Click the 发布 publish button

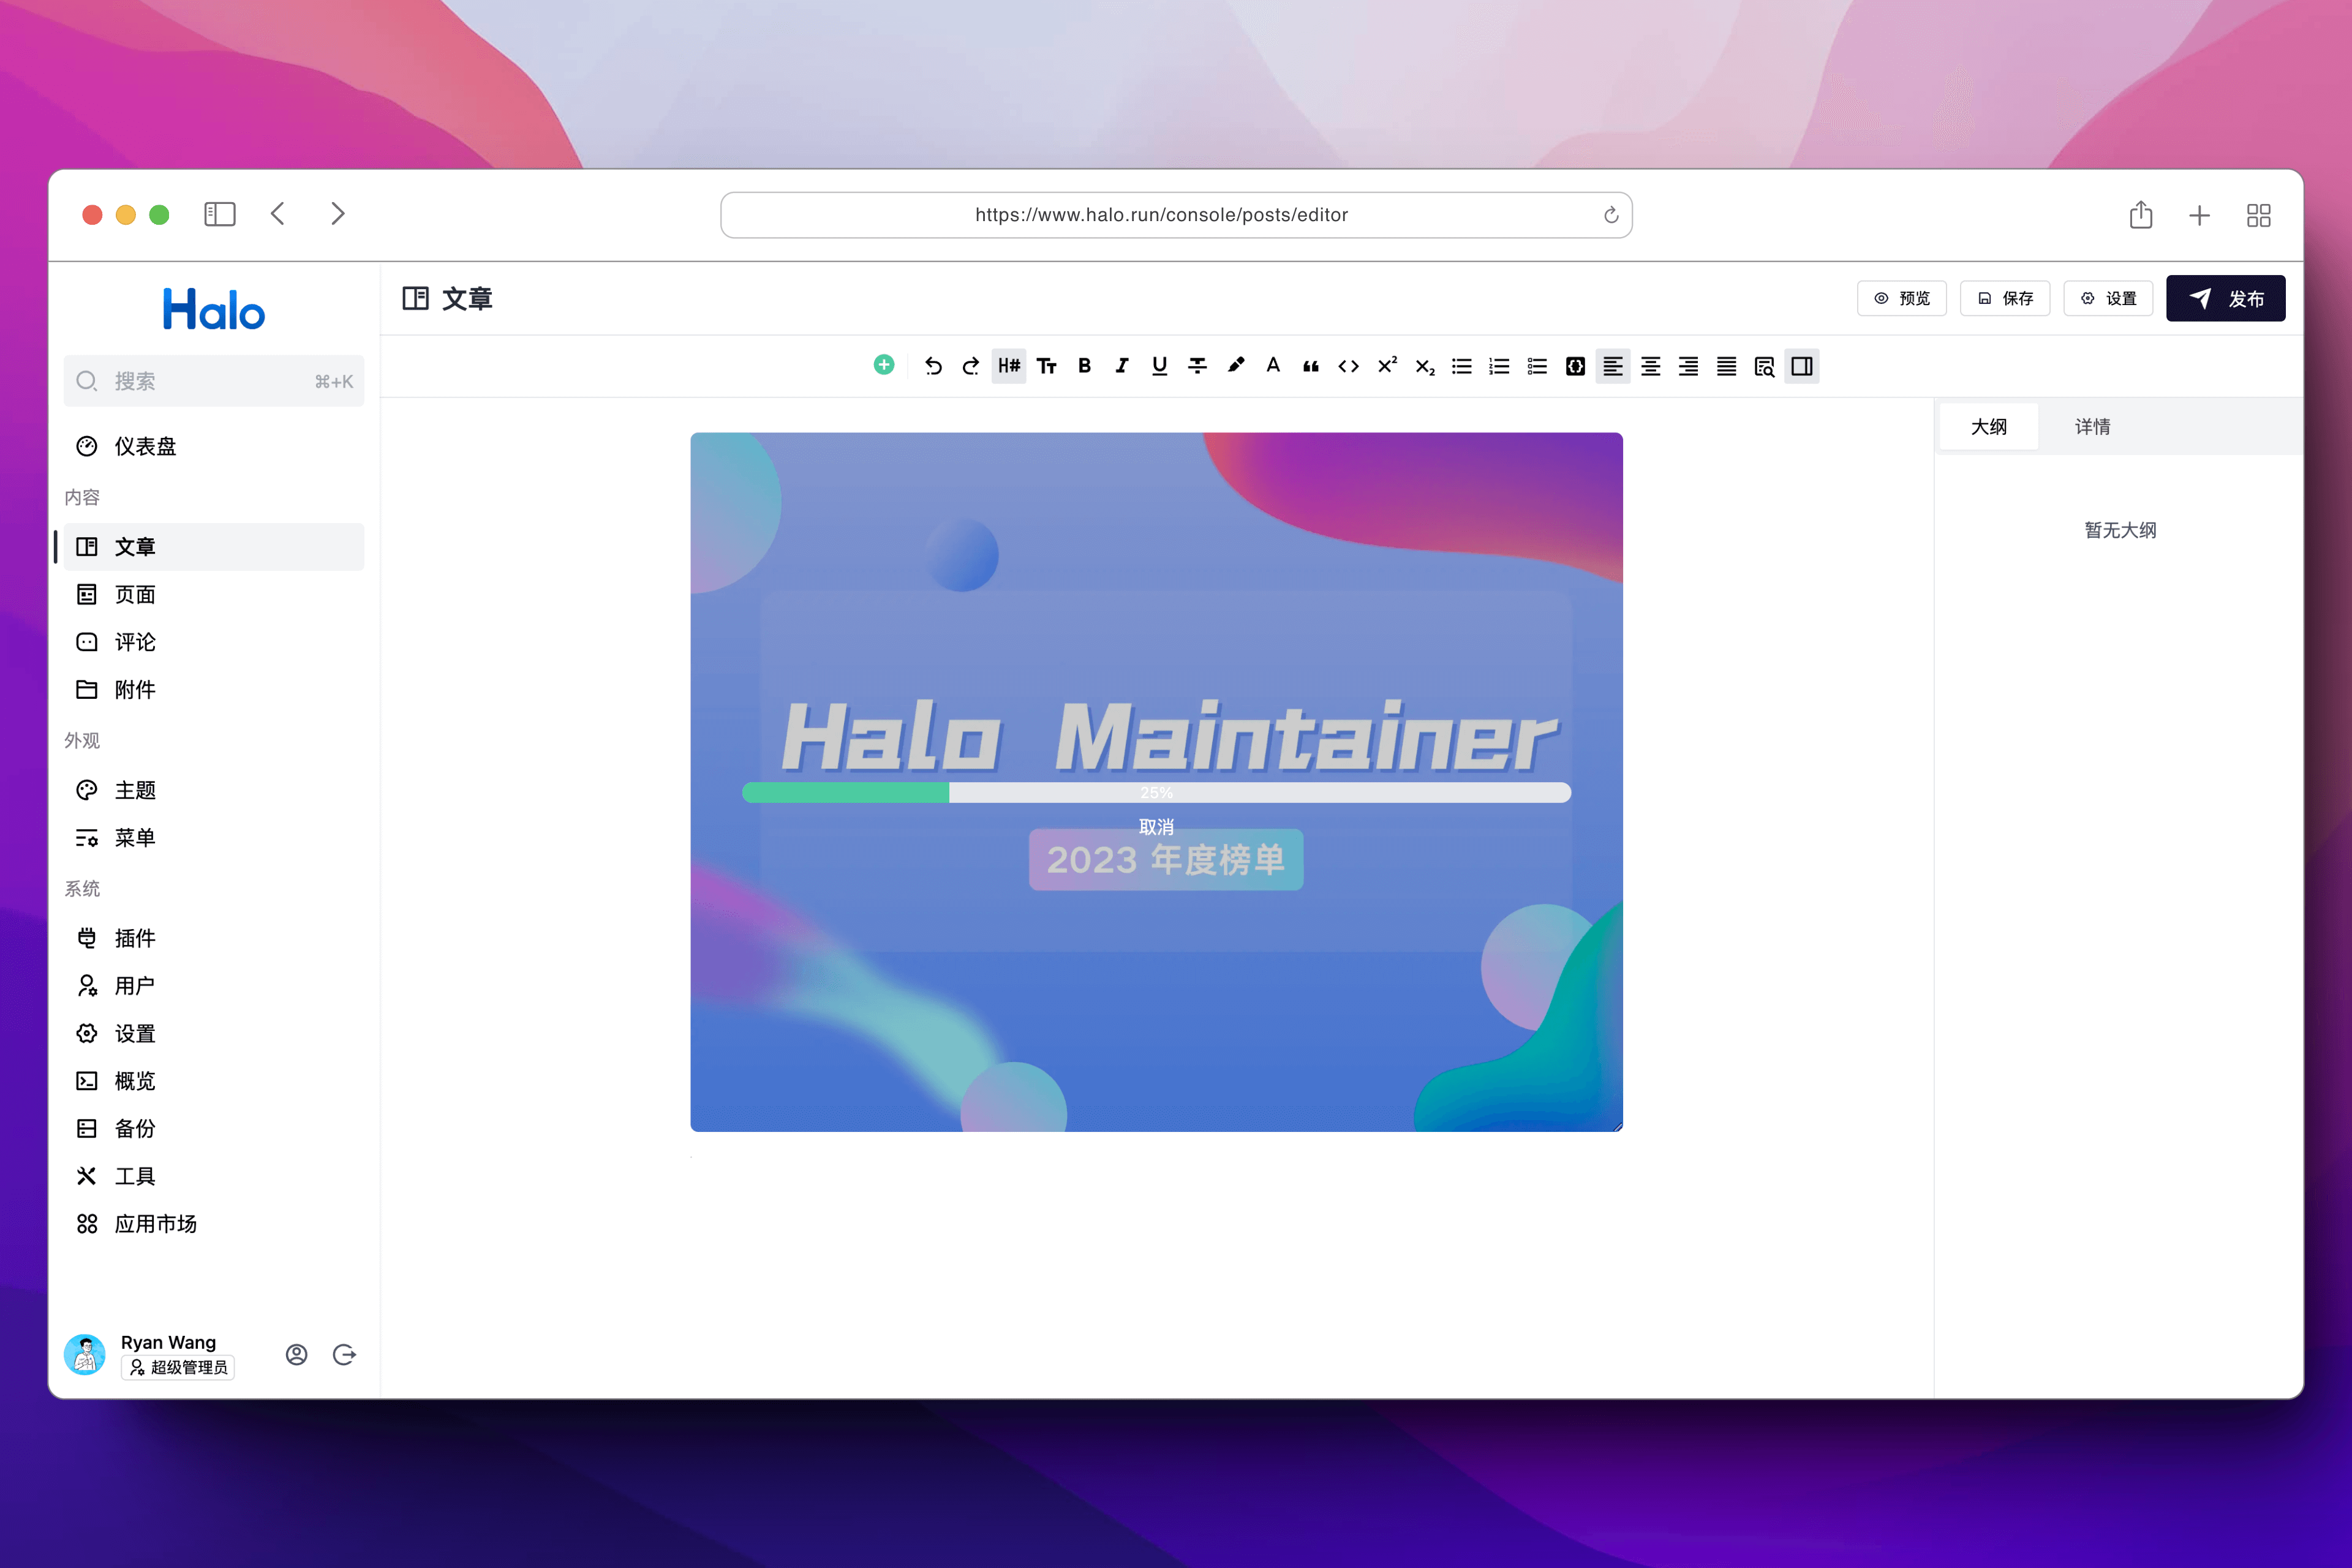pos(2225,298)
